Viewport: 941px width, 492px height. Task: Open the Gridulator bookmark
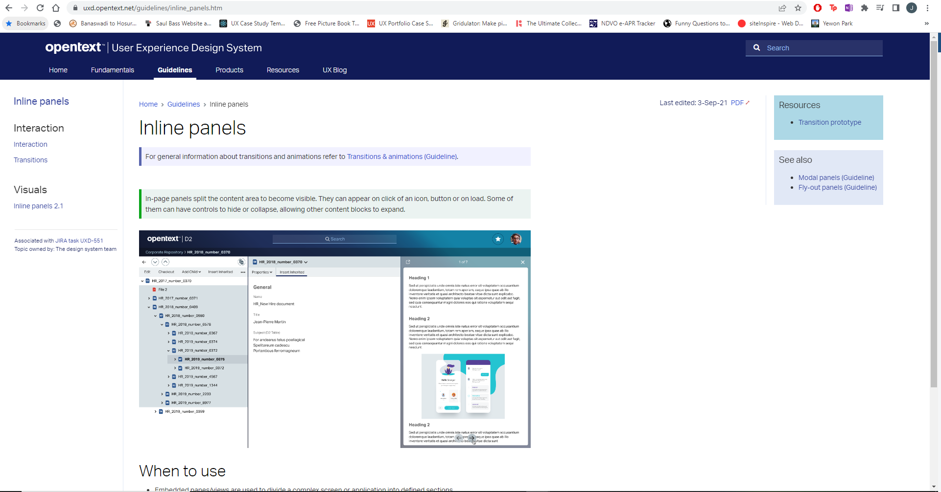(x=474, y=23)
